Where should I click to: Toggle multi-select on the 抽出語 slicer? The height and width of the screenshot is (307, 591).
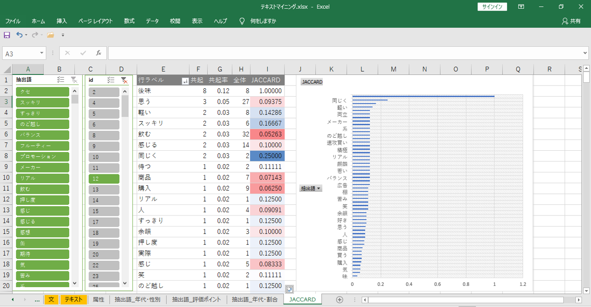[60, 80]
